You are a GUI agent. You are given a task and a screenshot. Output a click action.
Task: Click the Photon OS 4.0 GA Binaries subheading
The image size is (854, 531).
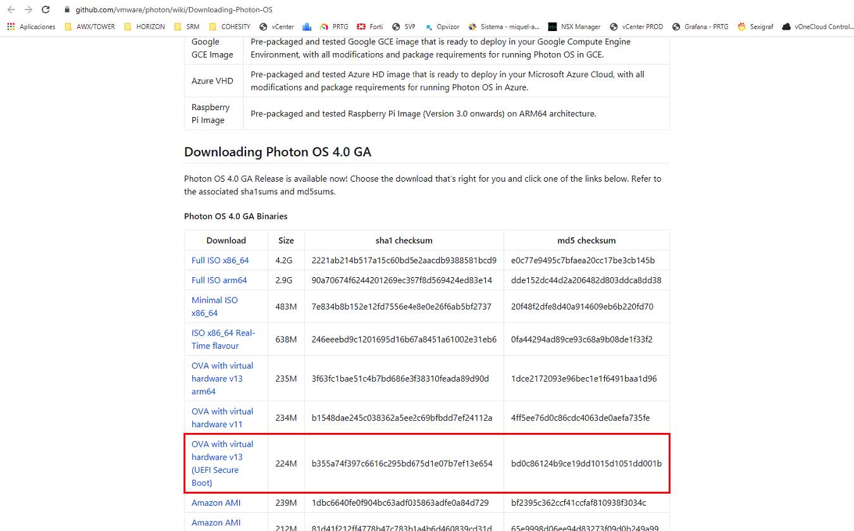(236, 216)
